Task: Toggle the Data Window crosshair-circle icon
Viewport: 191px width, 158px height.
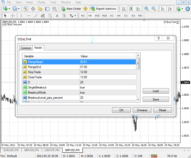Action: click(x=33, y=9)
